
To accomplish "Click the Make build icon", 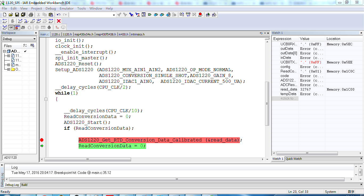I will tap(188, 15).
